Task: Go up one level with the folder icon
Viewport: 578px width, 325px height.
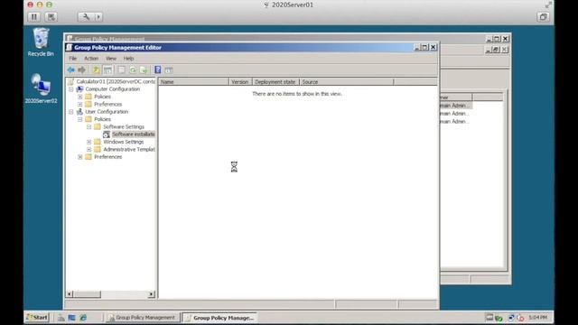Action: (96, 70)
